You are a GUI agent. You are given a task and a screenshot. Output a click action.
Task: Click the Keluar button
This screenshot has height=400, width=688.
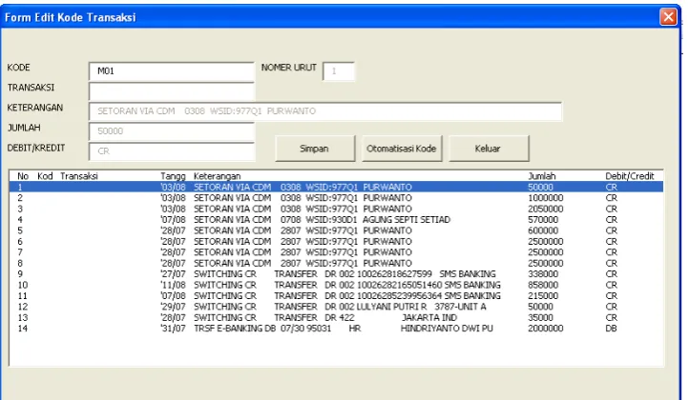pos(488,149)
